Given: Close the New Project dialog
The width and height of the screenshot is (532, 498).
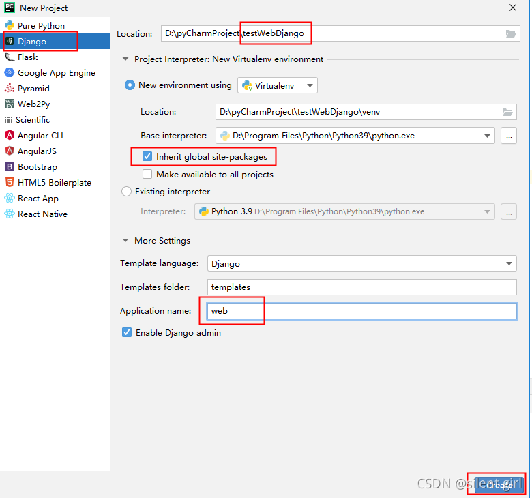Looking at the screenshot, I should pos(513,8).
